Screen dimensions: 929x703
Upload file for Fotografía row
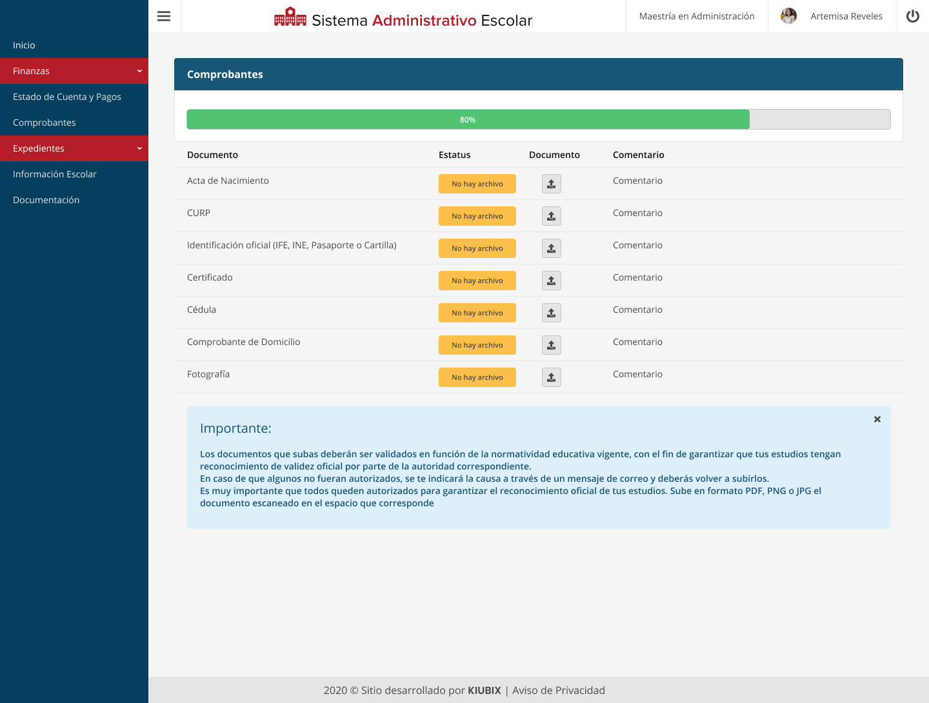pyautogui.click(x=551, y=377)
